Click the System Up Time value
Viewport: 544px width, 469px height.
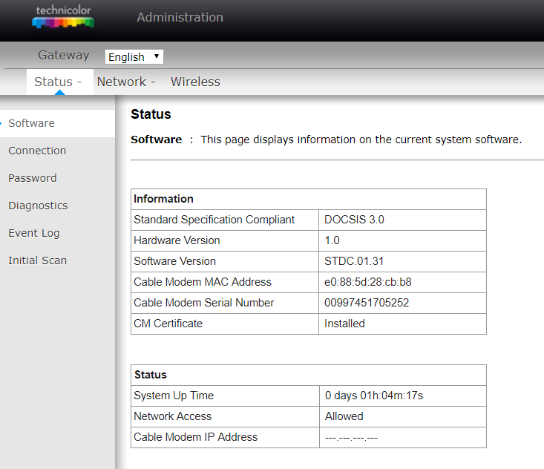click(x=374, y=396)
